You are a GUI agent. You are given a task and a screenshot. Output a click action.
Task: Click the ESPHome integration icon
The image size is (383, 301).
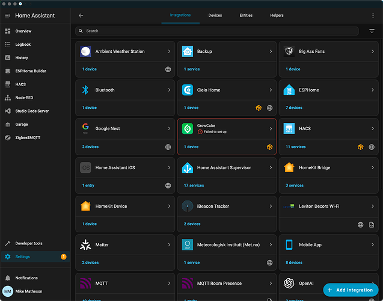point(289,90)
